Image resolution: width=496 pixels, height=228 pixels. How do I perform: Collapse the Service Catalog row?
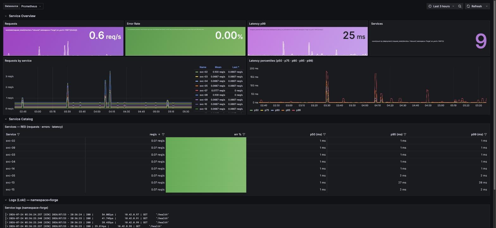[6, 119]
